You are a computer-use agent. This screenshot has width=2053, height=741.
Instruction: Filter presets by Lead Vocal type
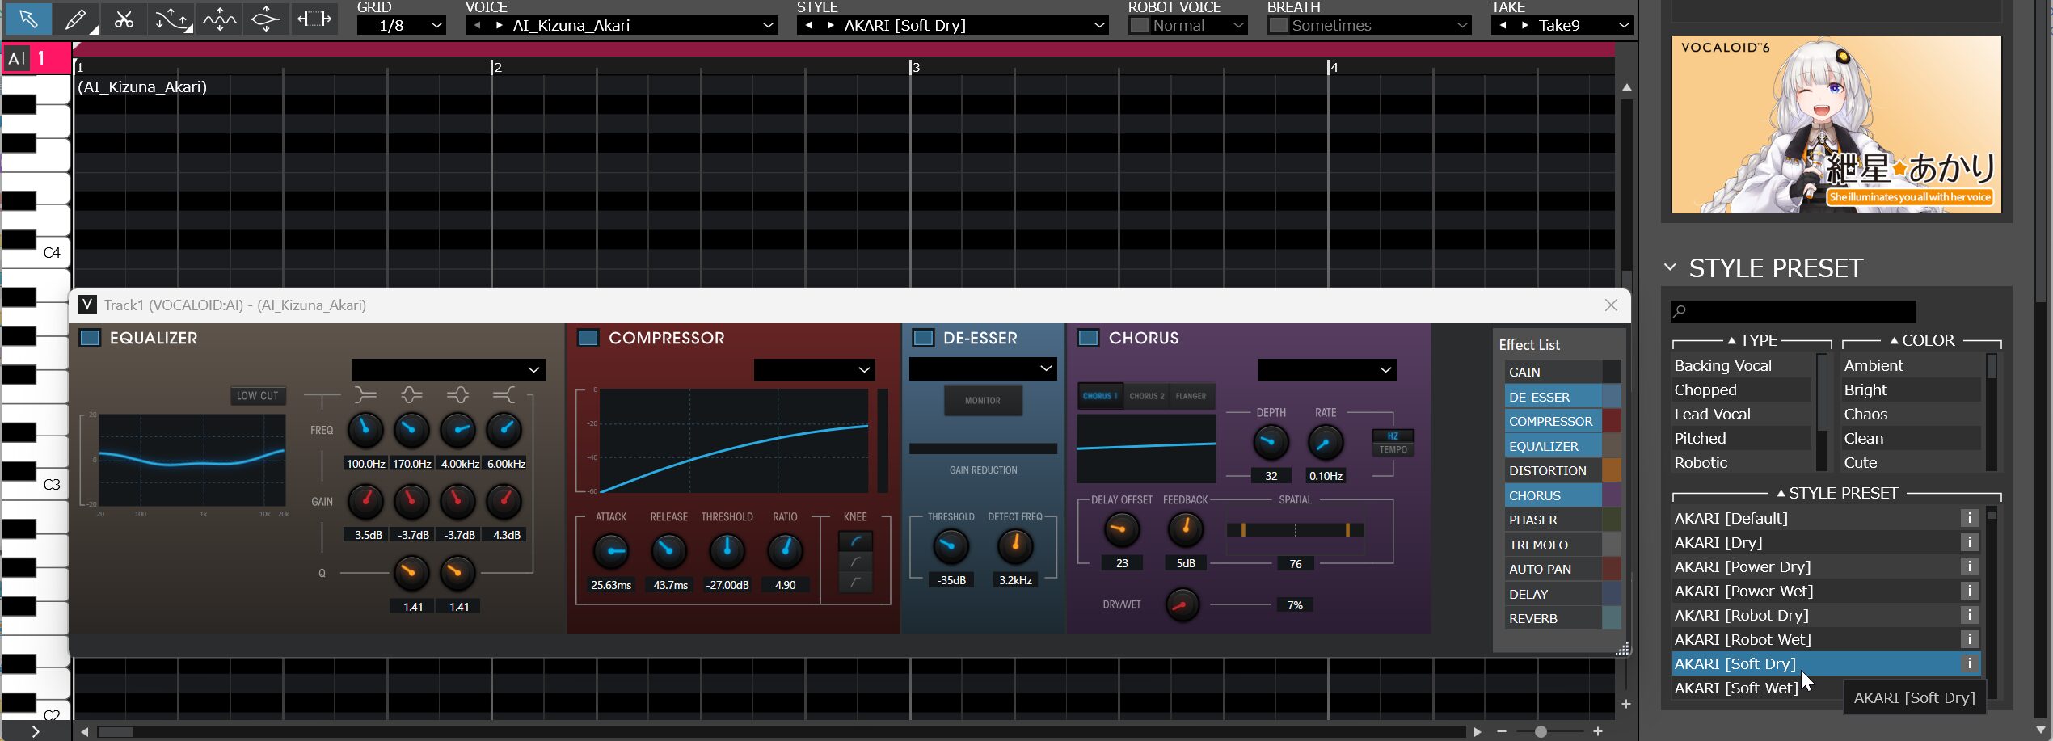pyautogui.click(x=1741, y=414)
